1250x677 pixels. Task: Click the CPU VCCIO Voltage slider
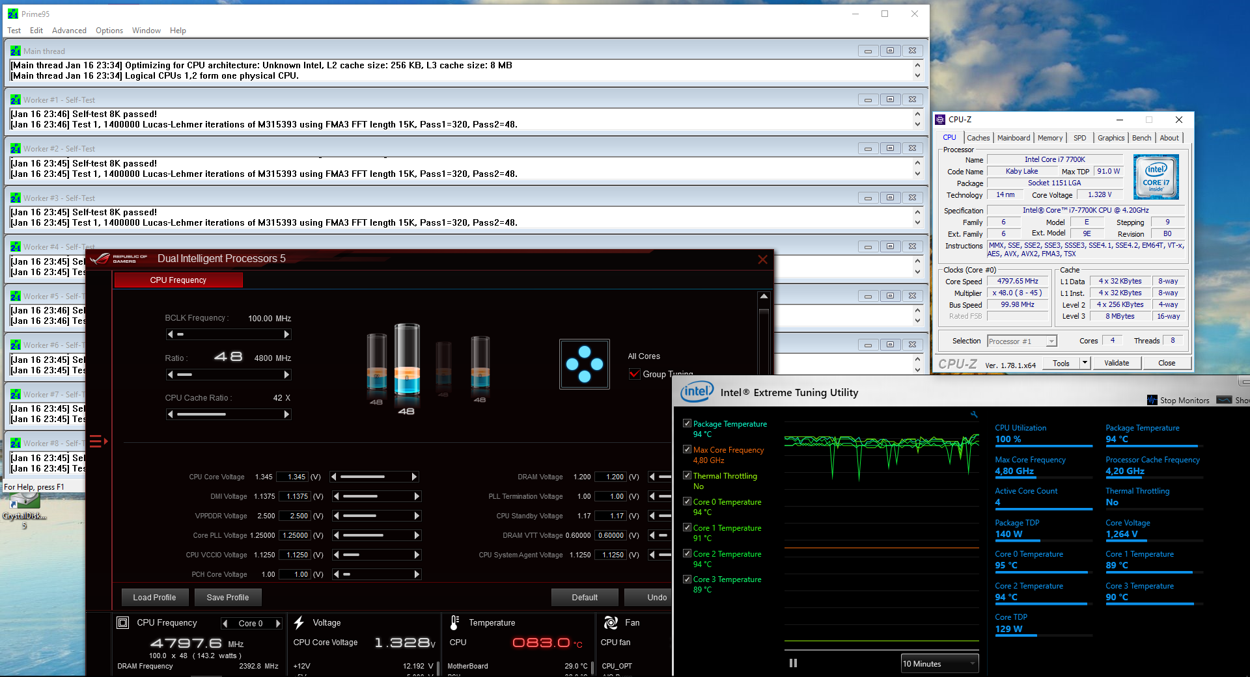(x=377, y=555)
